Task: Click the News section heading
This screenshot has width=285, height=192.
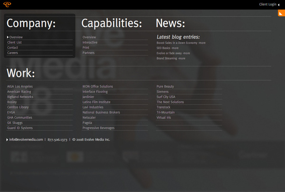Action: [x=171, y=23]
